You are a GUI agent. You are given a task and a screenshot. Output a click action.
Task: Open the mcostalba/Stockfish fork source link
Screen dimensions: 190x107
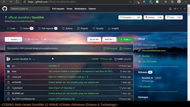(x=25, y=21)
